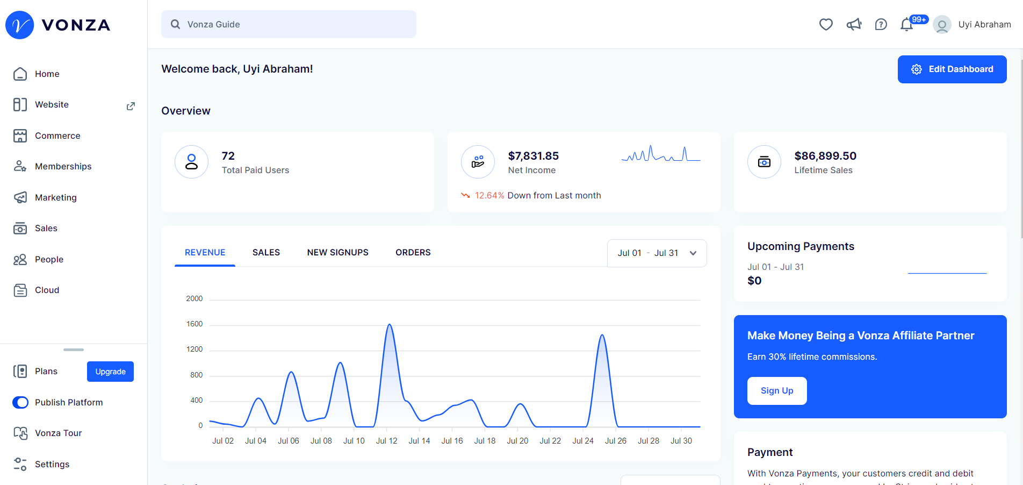
Task: Toggle the Publish Platform switch
Action: pos(20,402)
